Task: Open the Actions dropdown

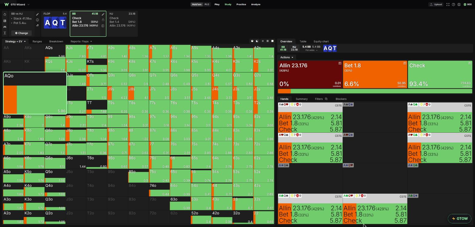Action: click(x=287, y=57)
